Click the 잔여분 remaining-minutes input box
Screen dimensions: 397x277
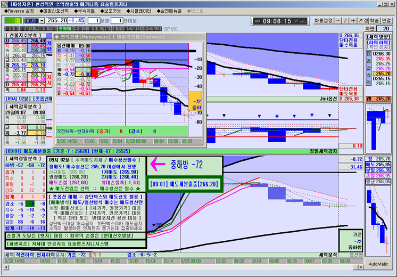[117, 21]
